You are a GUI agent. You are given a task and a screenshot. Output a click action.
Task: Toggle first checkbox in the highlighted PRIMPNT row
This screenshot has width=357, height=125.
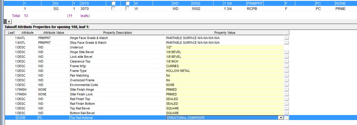pyautogui.click(x=114, y=3)
